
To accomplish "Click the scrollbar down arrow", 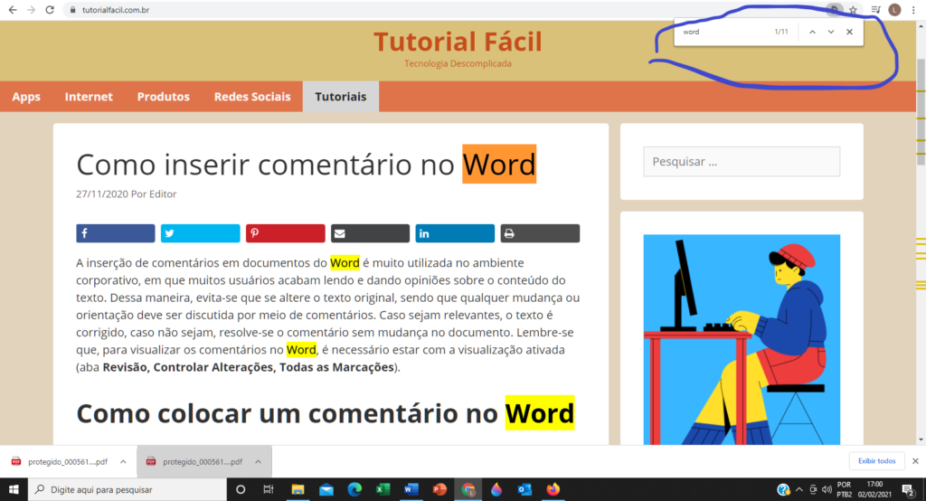I will point(921,440).
